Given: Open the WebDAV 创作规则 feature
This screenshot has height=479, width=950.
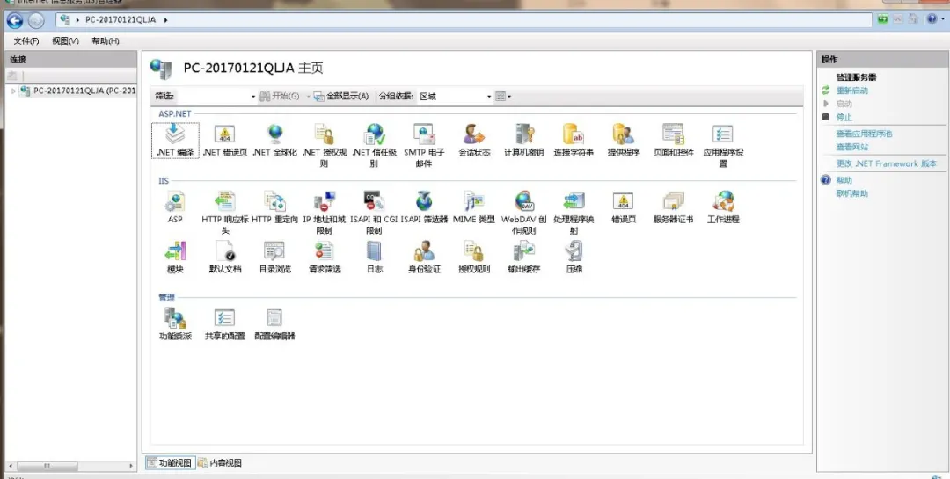Looking at the screenshot, I should click(524, 213).
